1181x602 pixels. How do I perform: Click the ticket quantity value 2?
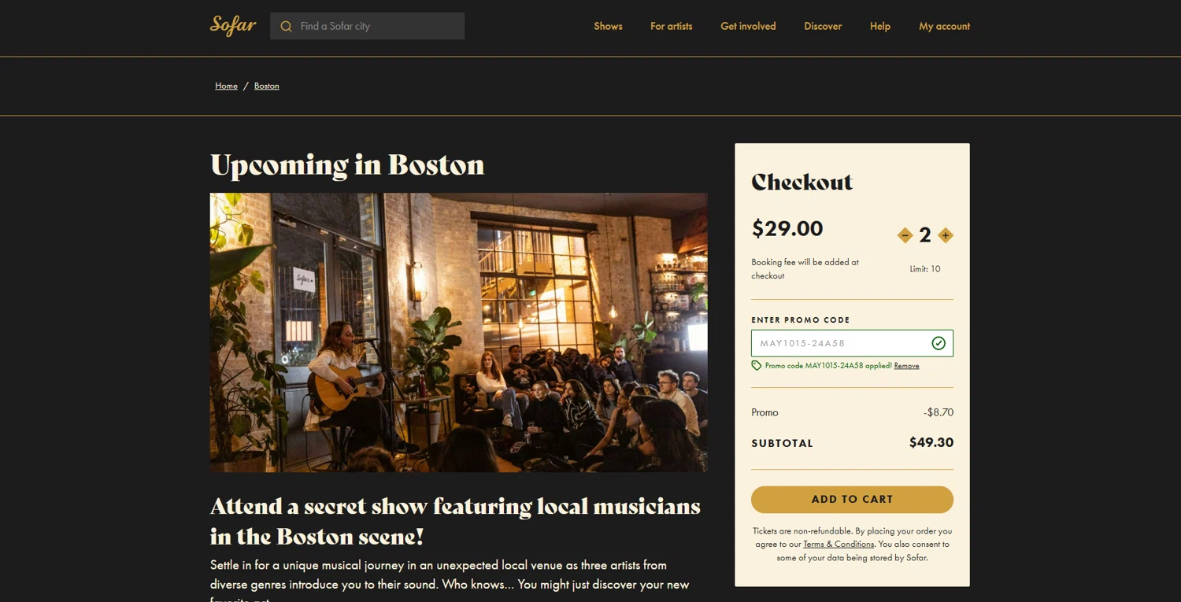pyautogui.click(x=925, y=235)
